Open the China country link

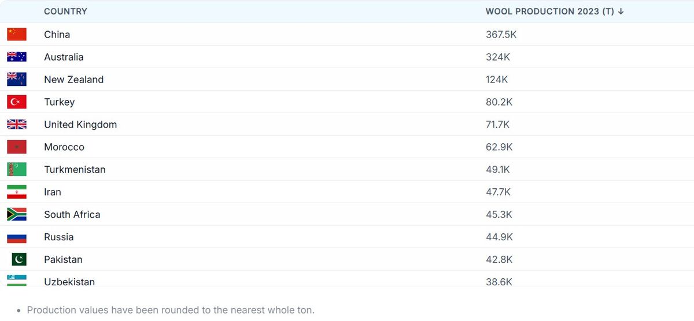(x=57, y=35)
